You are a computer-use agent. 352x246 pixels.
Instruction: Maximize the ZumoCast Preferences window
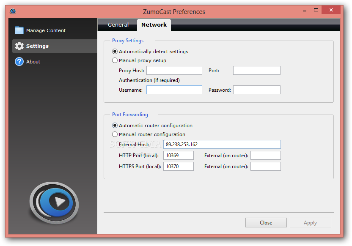pos(316,10)
